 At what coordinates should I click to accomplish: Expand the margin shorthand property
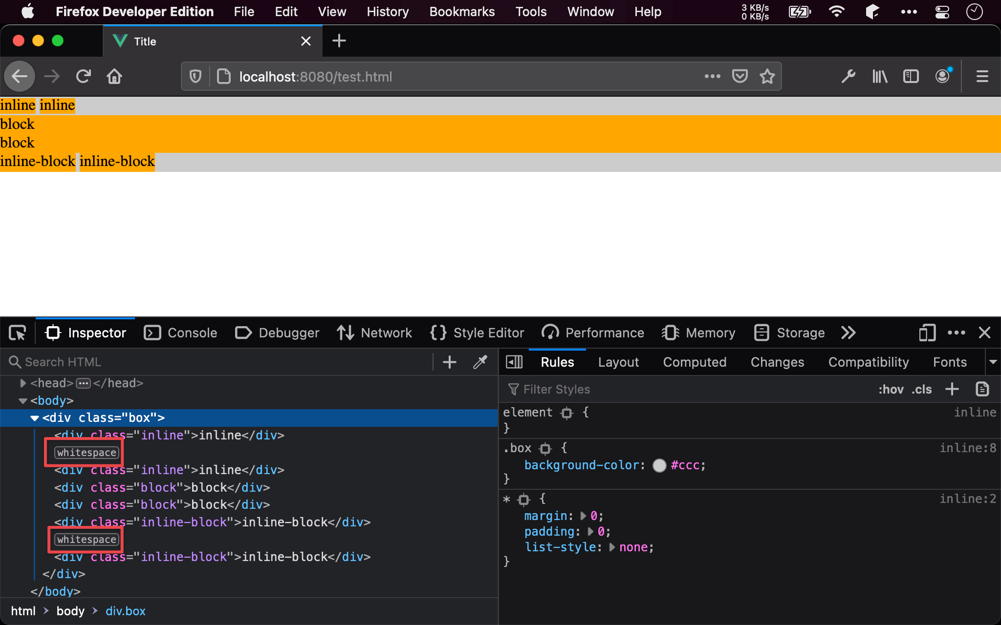pyautogui.click(x=583, y=516)
